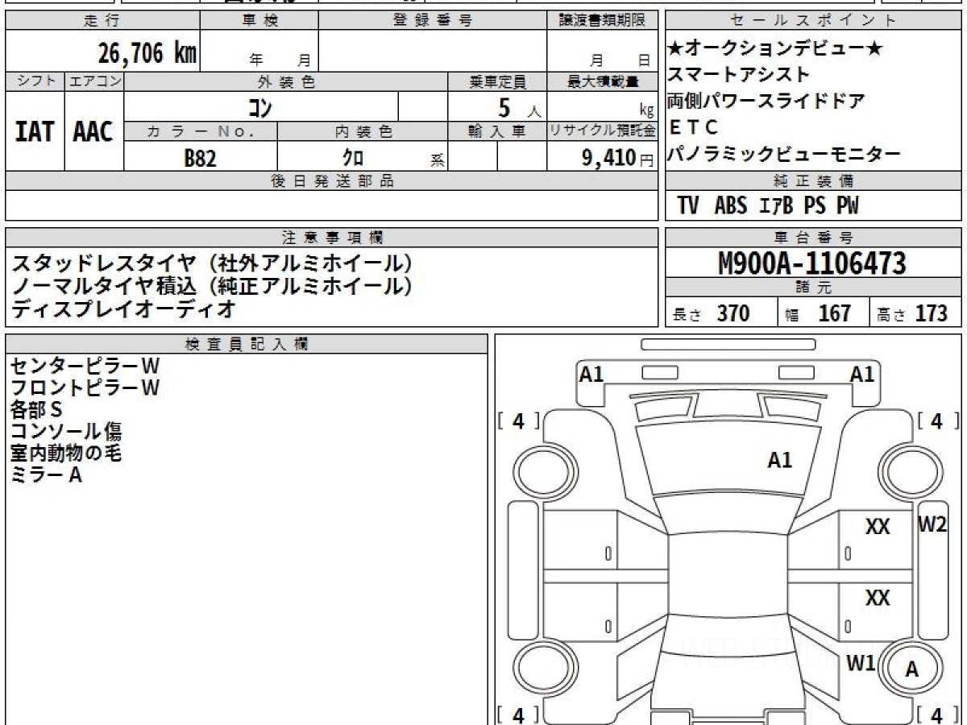The width and height of the screenshot is (967, 725).
Task: Select the 走行 header cell
Action: [x=102, y=21]
